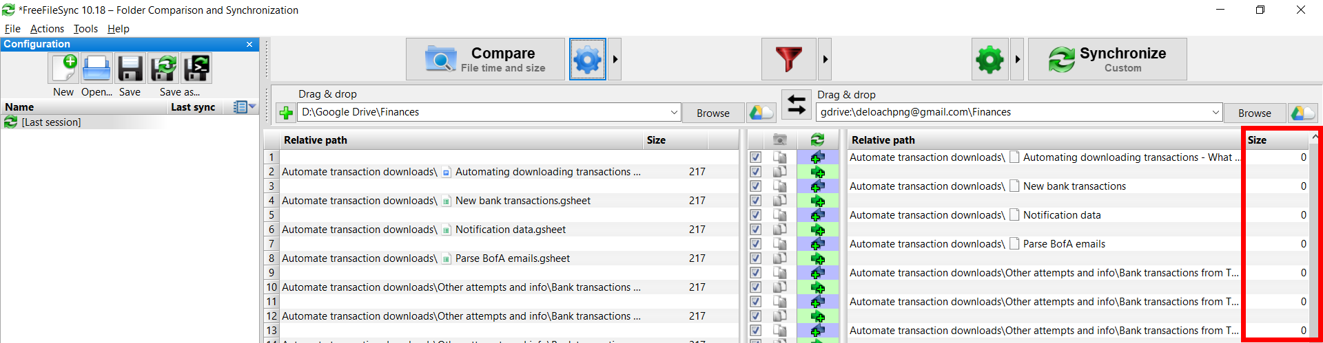Uncheck the checkbox in row 2
This screenshot has height=343, width=1323.
point(756,172)
